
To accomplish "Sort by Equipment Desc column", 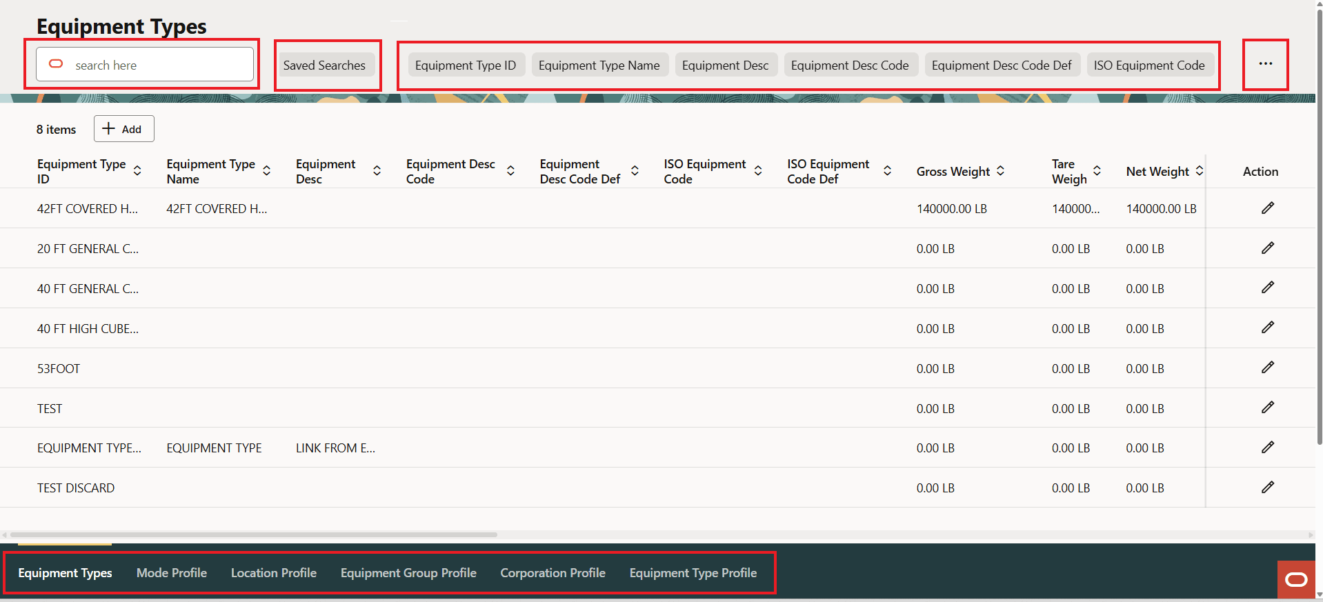I will click(x=377, y=171).
